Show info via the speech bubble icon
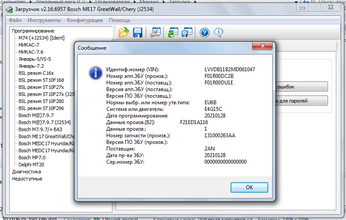Image resolution: width=346 pixels, height=220 pixels. pos(219,32)
